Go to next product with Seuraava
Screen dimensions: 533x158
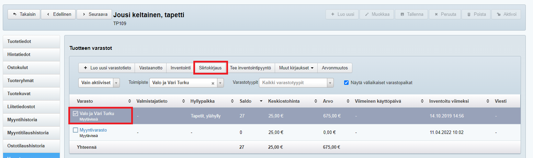point(94,14)
